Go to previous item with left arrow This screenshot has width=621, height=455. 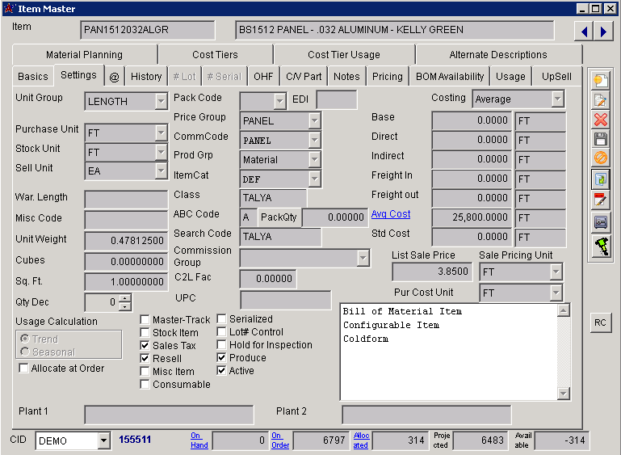point(583,32)
